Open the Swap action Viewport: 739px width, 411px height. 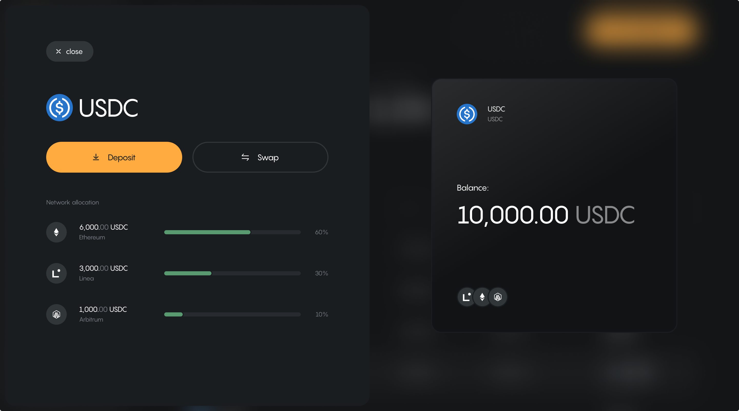tap(260, 157)
